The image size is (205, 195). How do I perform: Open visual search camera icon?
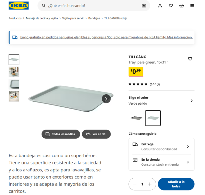coord(144,6)
